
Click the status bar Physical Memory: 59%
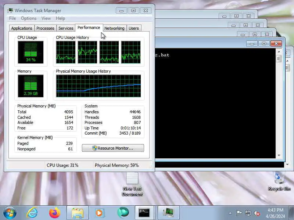[x=116, y=165]
